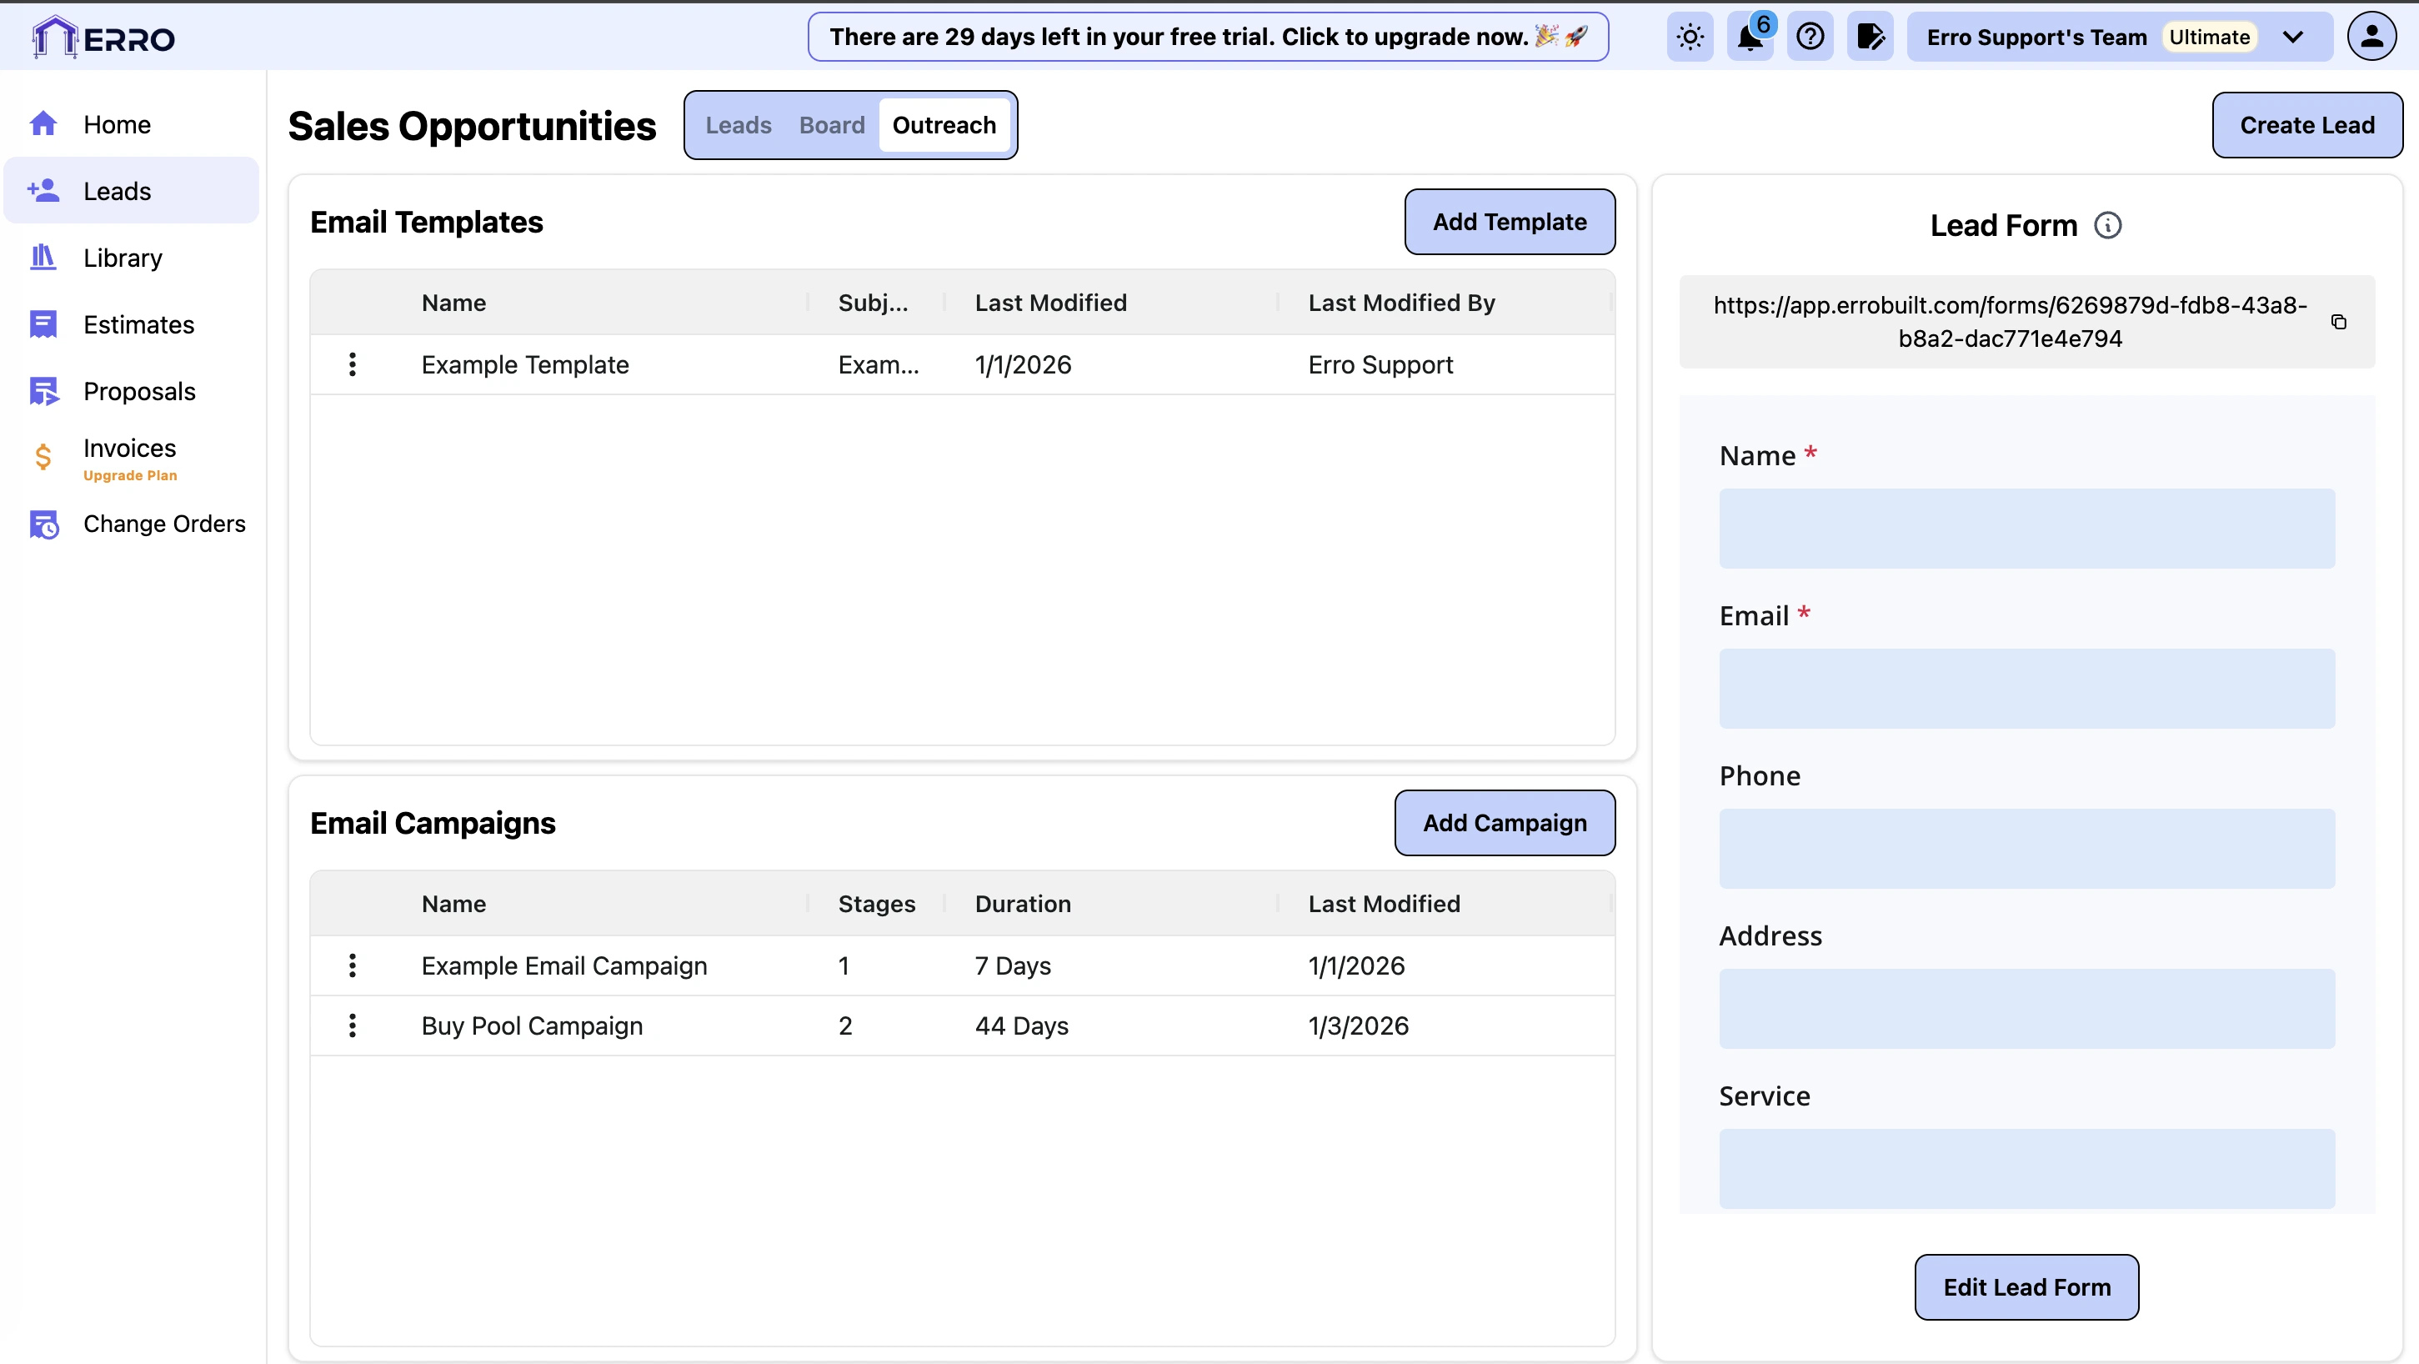Screen dimensions: 2419x1364
Task: Toggle light/dark theme sun icon
Action: click(1690, 38)
